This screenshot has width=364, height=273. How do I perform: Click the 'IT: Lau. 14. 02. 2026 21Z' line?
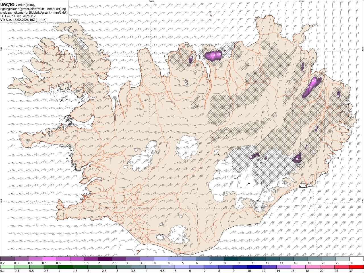click(x=18, y=16)
